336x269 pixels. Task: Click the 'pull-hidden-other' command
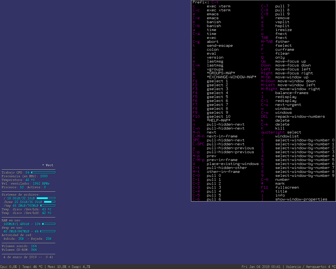click(227, 168)
